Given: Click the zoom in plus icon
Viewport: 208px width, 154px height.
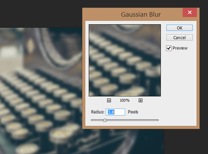Looking at the screenshot, I should click(140, 101).
